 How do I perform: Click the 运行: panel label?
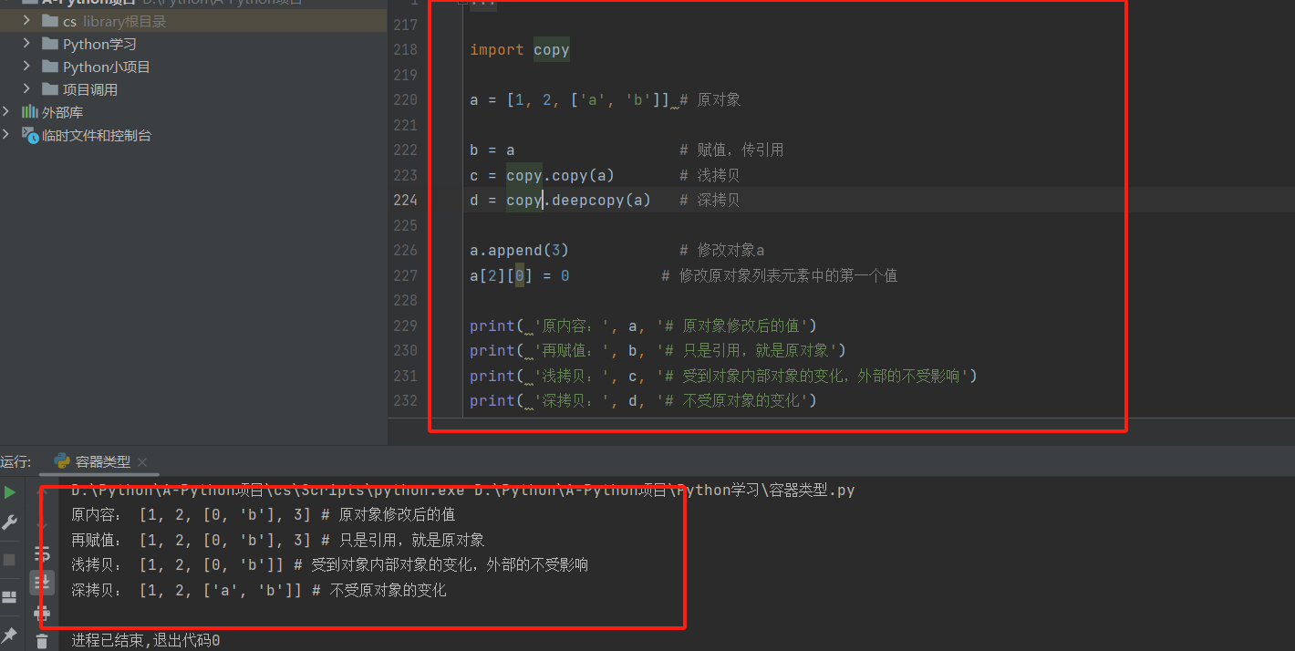pyautogui.click(x=16, y=462)
